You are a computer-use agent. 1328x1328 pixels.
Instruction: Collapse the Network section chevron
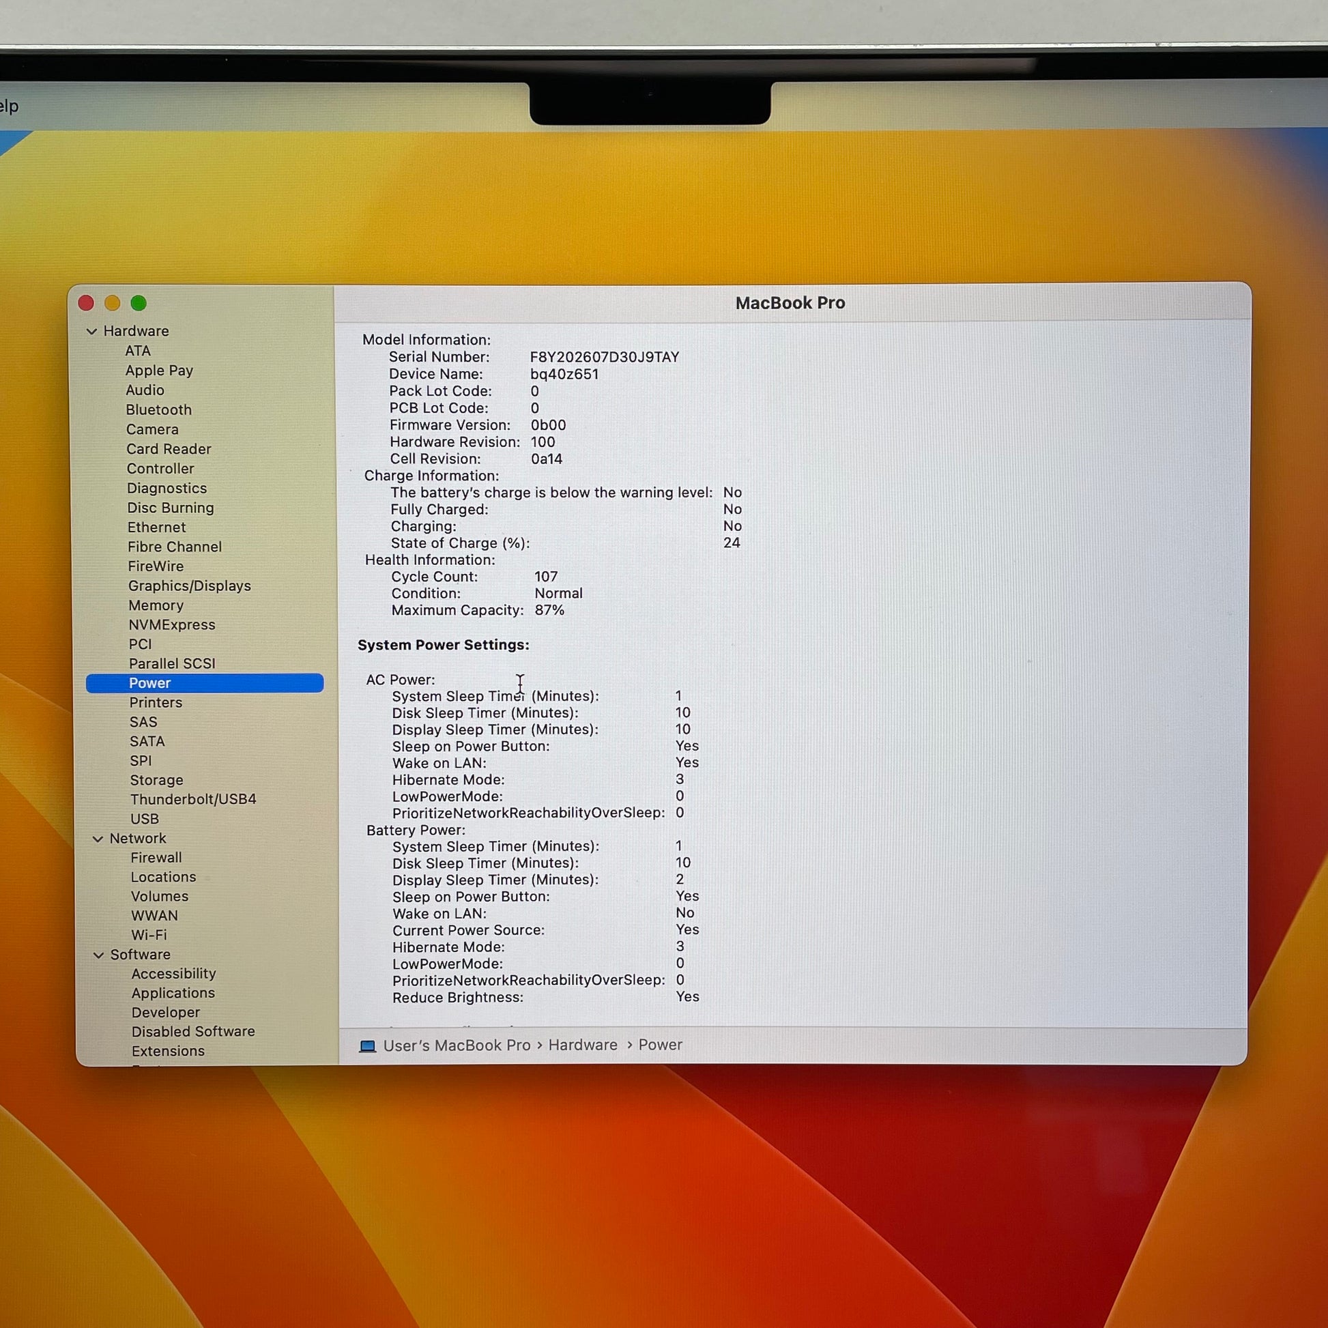click(x=98, y=839)
